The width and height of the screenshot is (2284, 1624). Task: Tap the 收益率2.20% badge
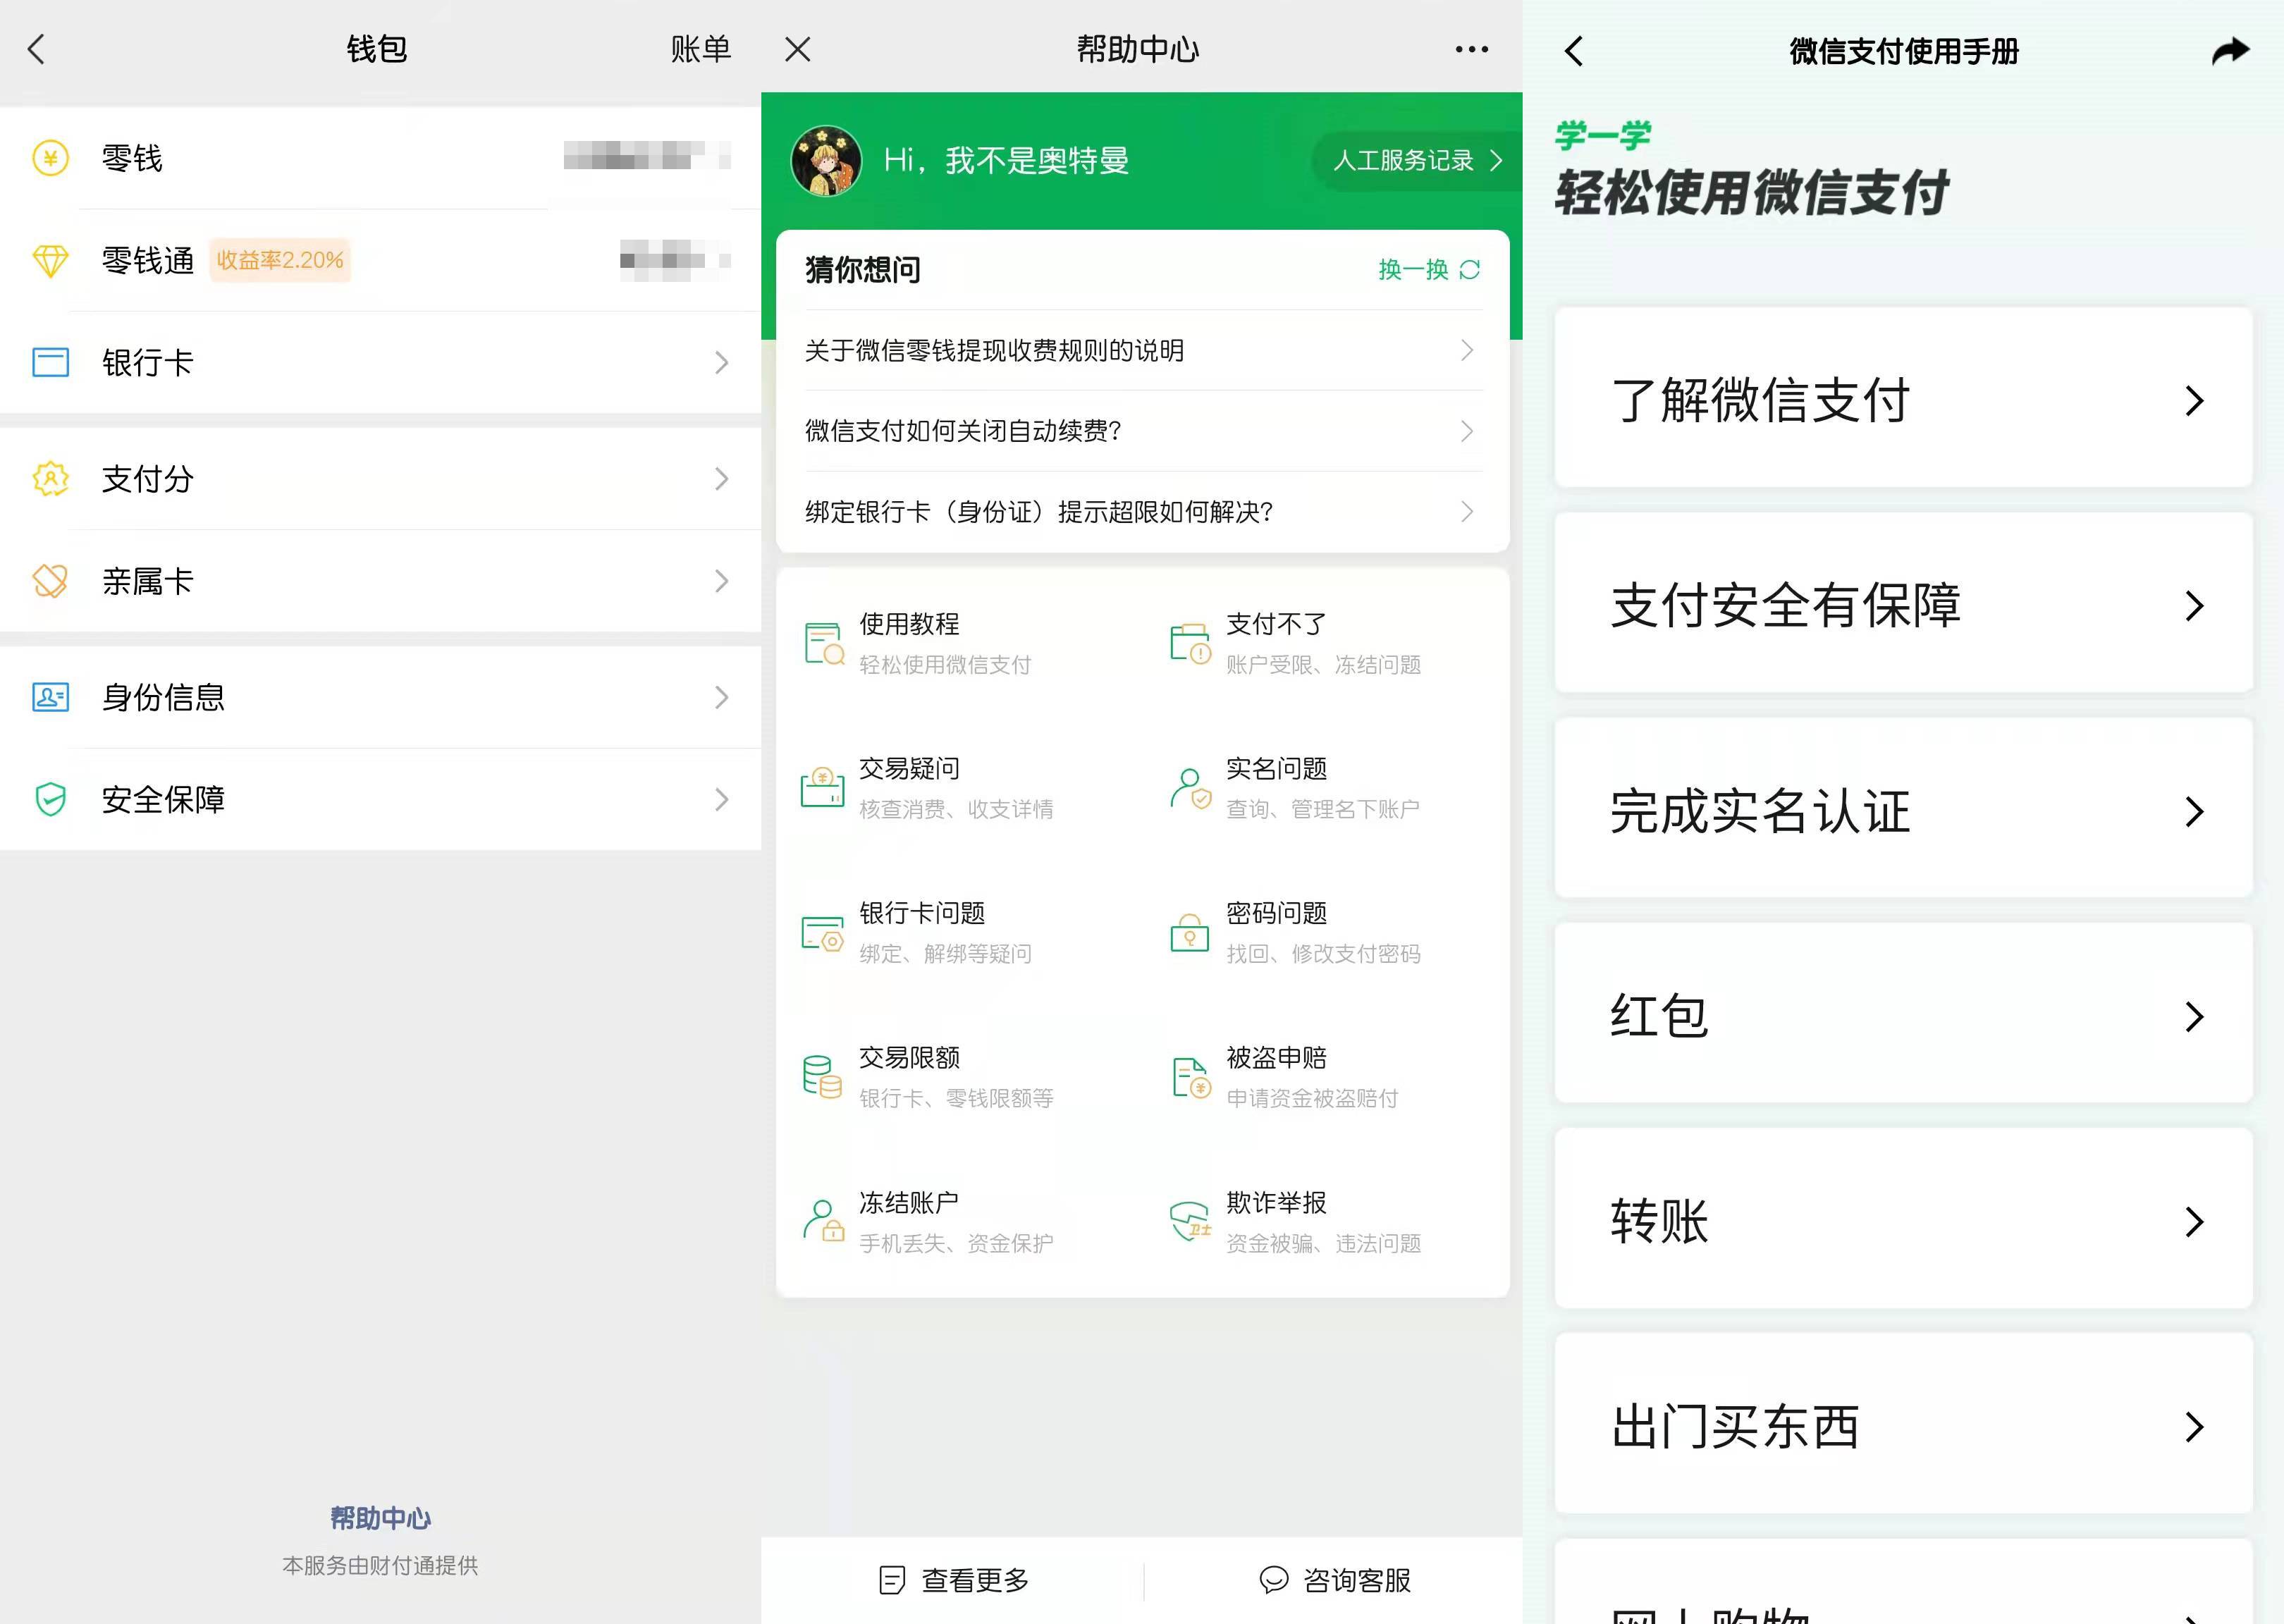280,260
